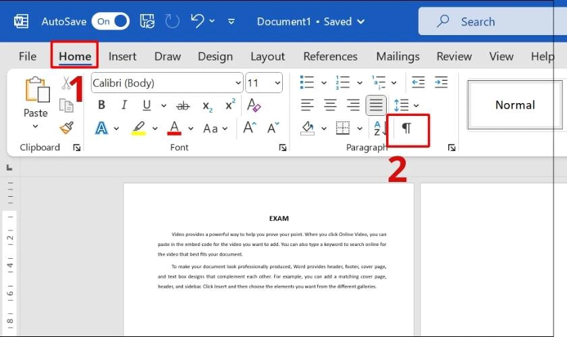
Task: Toggle the AutoSave switch off
Action: tap(110, 22)
